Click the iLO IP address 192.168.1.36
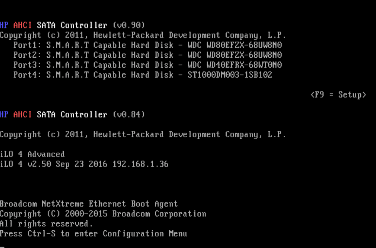Screen dimensions: 376x248 (x=140, y=164)
